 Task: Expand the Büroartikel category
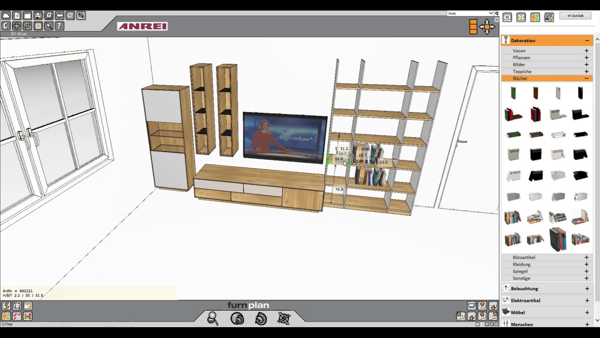coord(586,257)
